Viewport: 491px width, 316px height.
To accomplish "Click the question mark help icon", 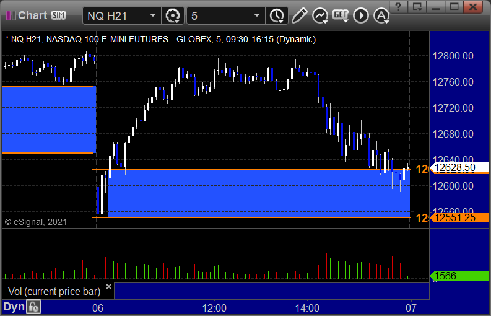I will 398,6.
